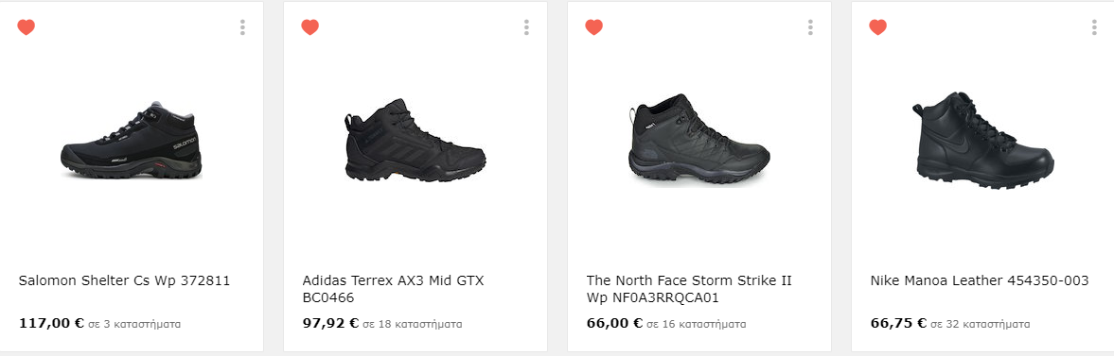Click 'σε 16 καταστήματα' stores text
The image size is (1114, 356).
[697, 325]
